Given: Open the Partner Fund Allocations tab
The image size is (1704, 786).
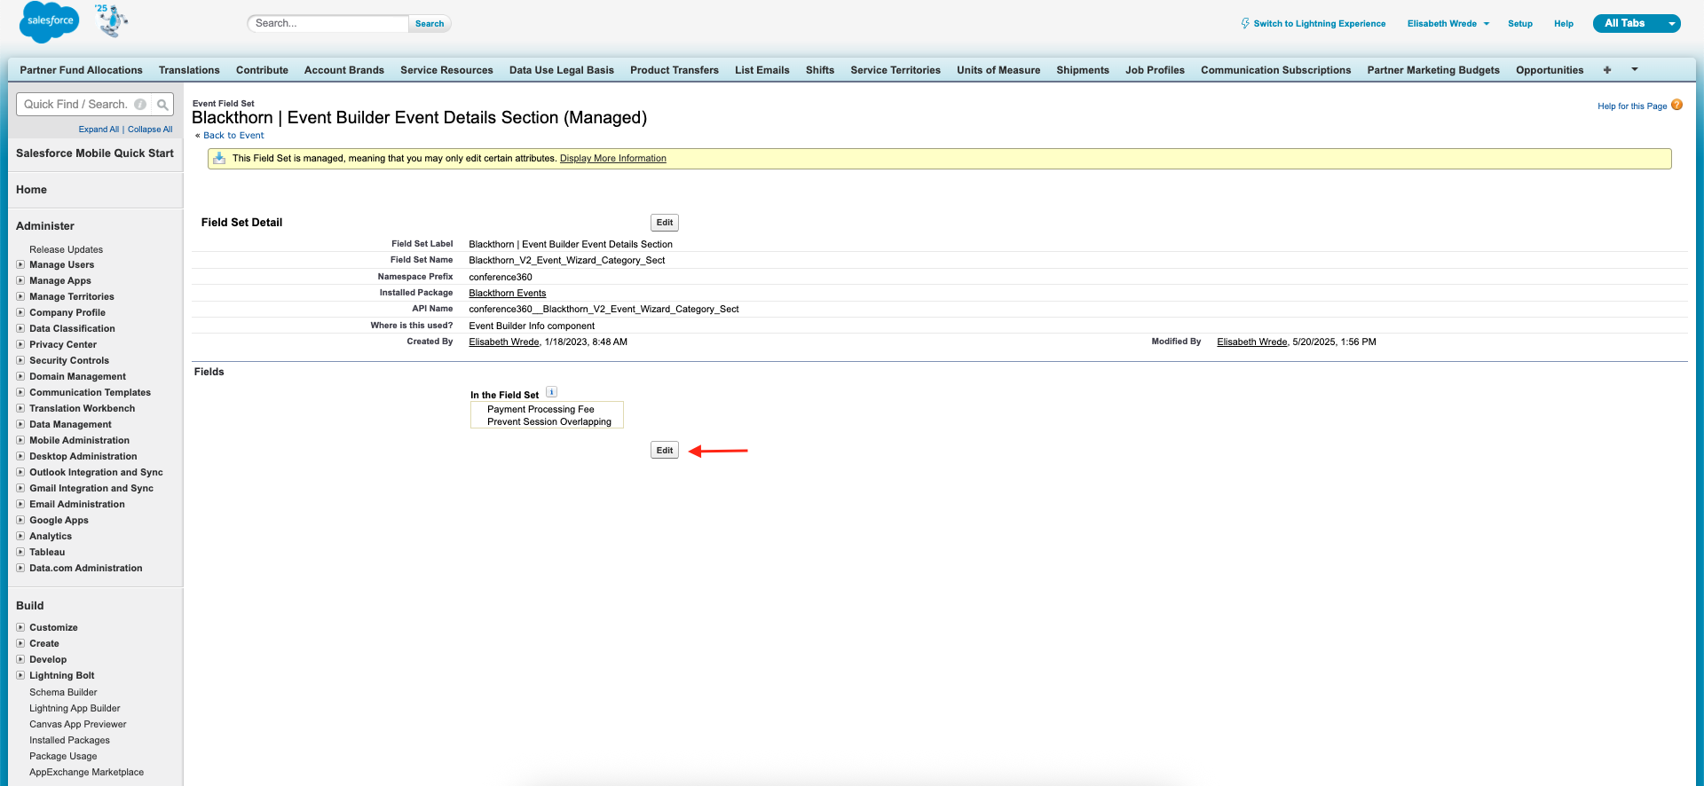Looking at the screenshot, I should (81, 70).
